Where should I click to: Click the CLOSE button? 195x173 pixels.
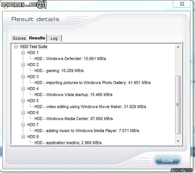coord(168,161)
